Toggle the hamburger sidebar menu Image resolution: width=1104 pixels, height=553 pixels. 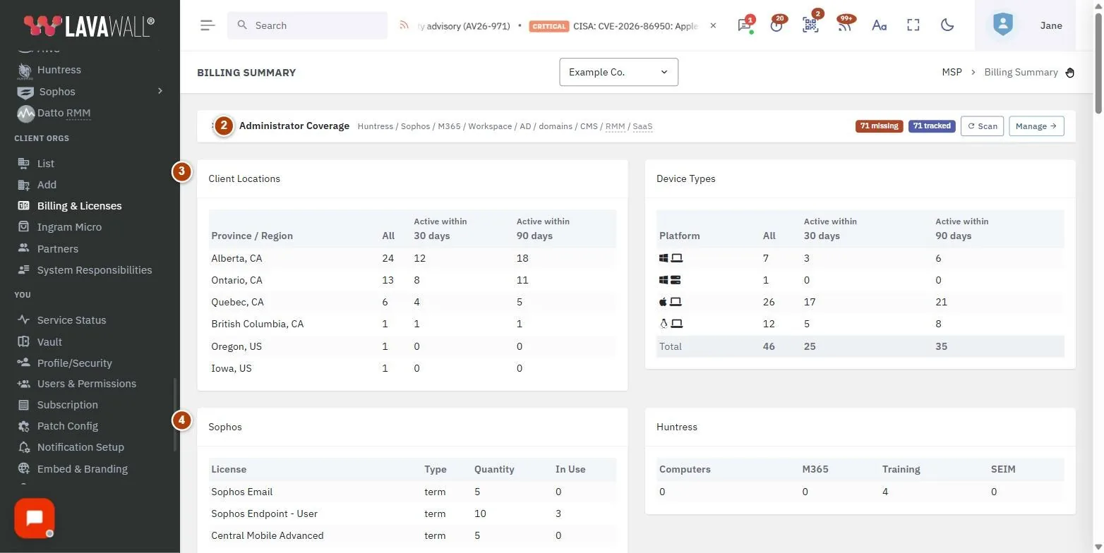point(207,25)
